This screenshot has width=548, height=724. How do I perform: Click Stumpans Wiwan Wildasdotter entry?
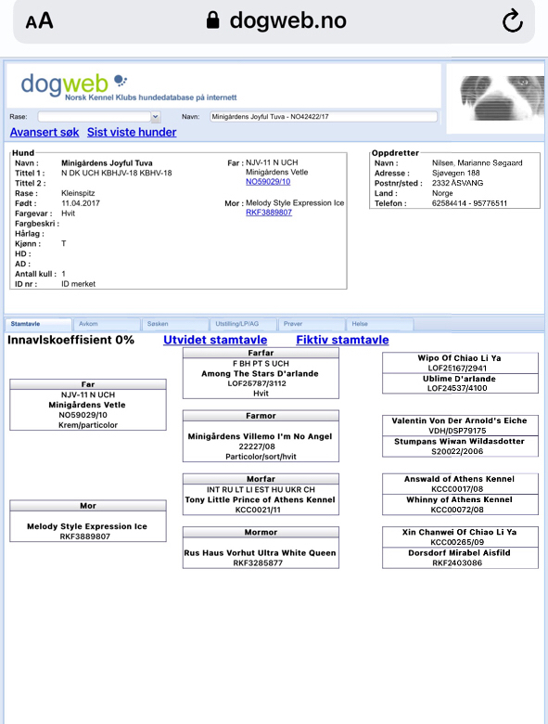459,442
